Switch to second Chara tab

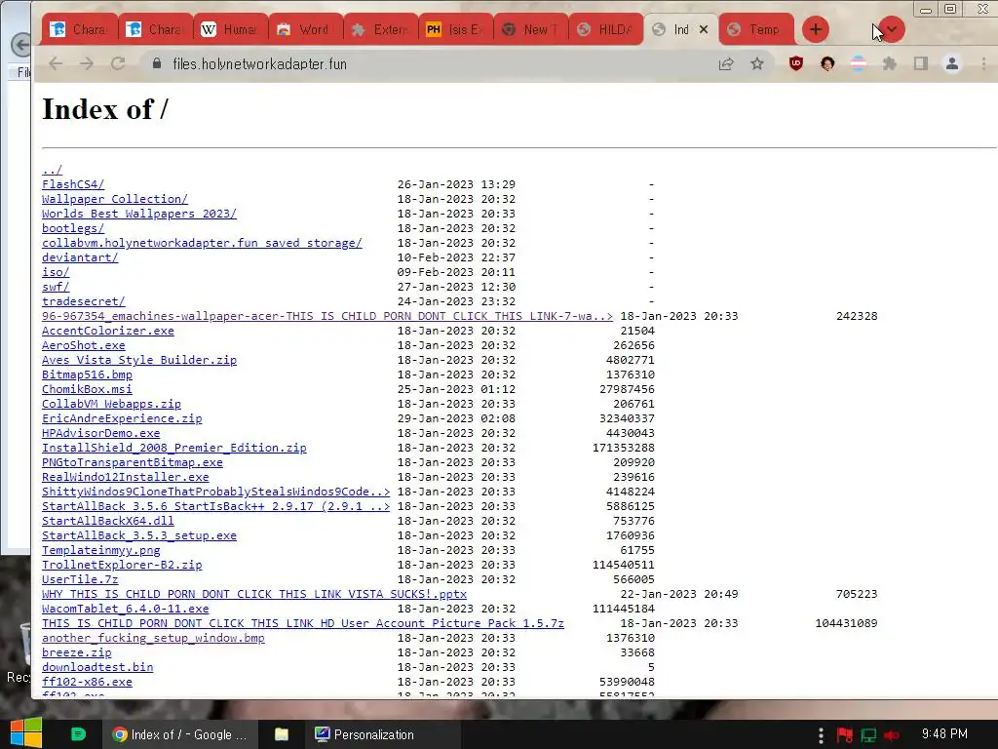(x=156, y=29)
